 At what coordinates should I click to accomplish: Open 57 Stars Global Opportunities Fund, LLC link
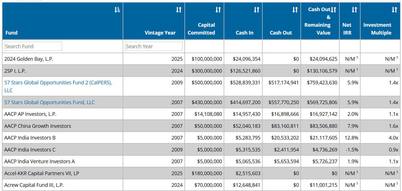(x=50, y=102)
